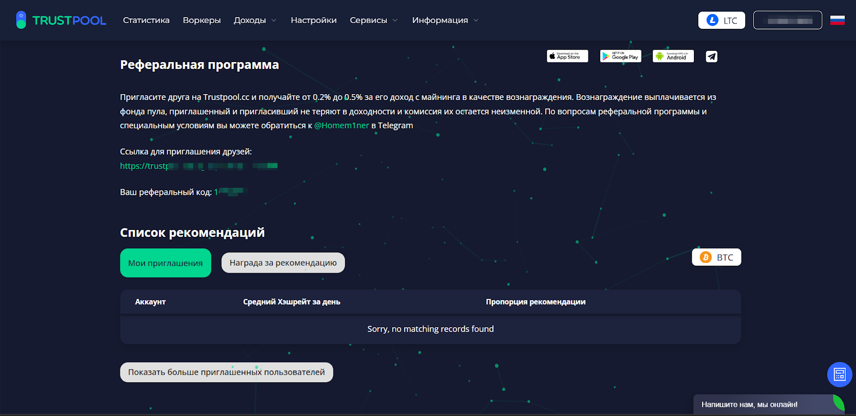Click the Пропорция рекомендации column header
Image resolution: width=856 pixels, height=416 pixels.
[x=536, y=302]
